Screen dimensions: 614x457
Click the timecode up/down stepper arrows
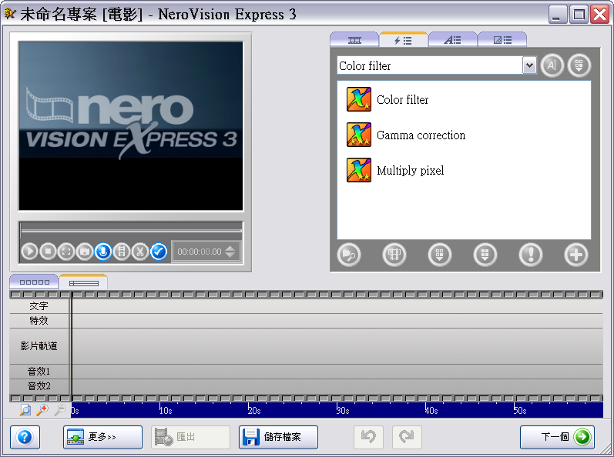click(230, 252)
